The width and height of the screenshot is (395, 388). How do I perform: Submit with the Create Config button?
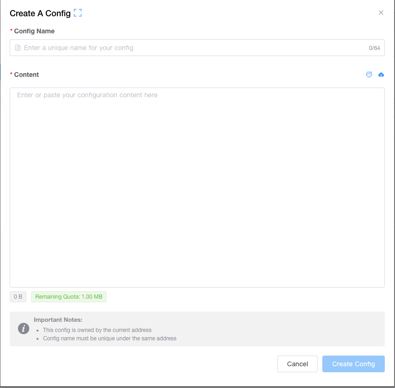(x=353, y=364)
